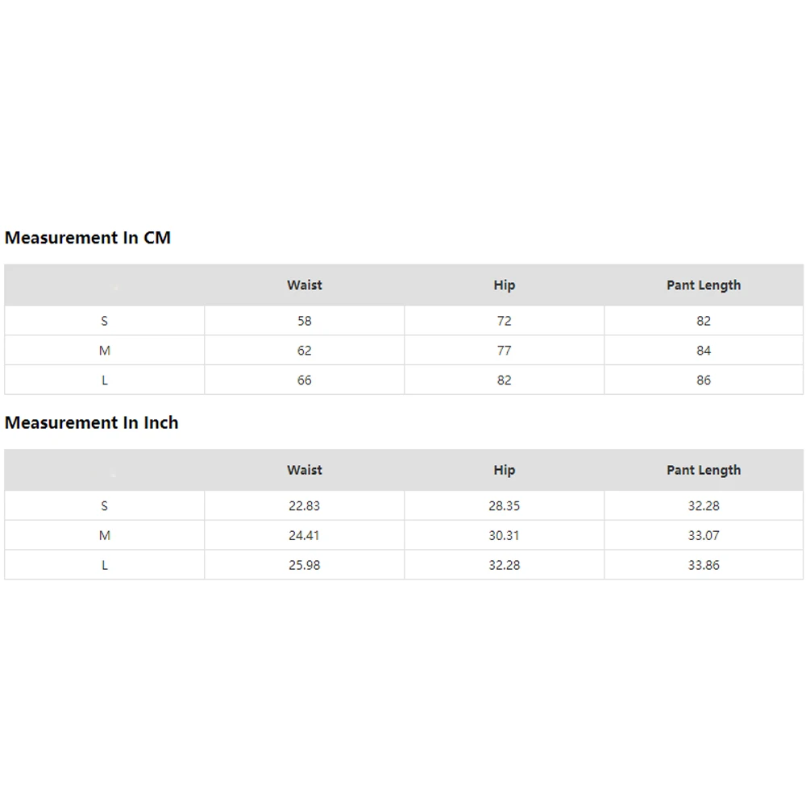The image size is (806, 806).
Task: Select the Waist header in the Inch table
Action: [304, 470]
